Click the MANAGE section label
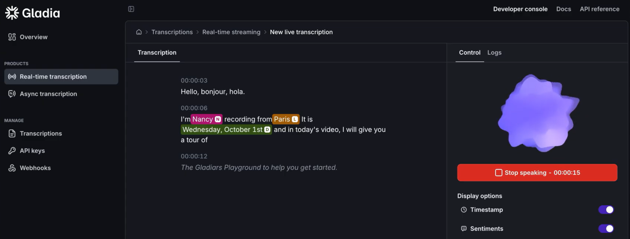The height and width of the screenshot is (239, 630). (14, 120)
